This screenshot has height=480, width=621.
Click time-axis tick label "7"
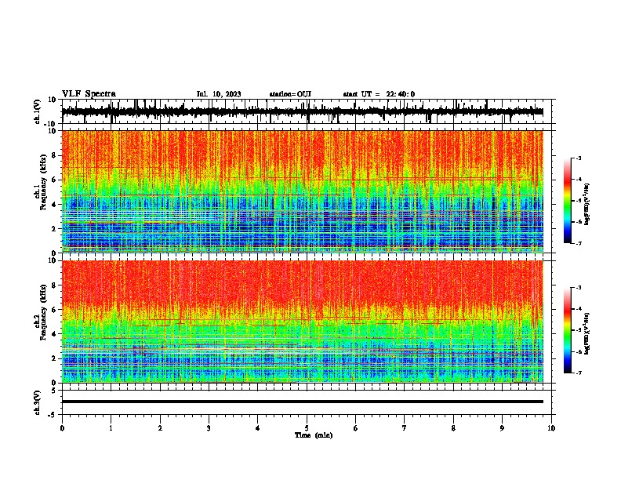[x=405, y=428]
